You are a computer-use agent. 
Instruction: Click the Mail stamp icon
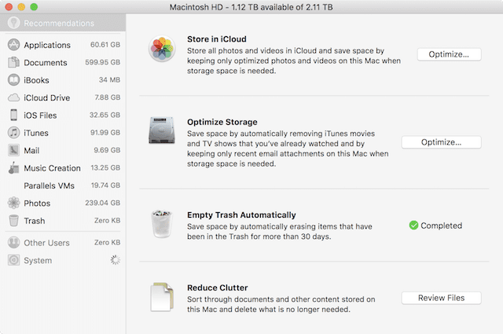13,150
